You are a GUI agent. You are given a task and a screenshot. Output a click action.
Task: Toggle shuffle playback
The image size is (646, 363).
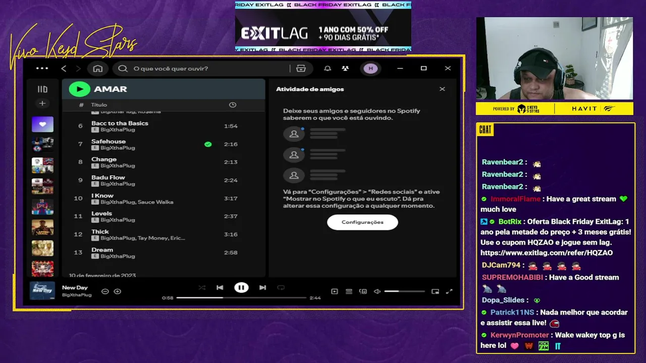pos(202,288)
